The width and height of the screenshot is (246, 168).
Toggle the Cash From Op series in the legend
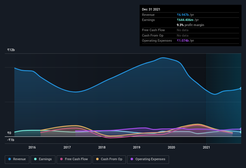[109, 159]
